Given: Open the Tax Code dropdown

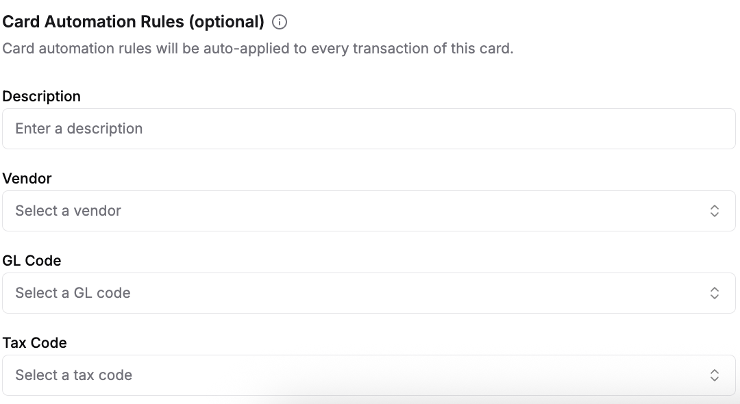Looking at the screenshot, I should [369, 375].
